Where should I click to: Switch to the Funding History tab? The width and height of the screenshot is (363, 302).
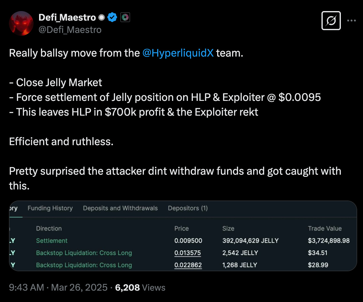50,208
